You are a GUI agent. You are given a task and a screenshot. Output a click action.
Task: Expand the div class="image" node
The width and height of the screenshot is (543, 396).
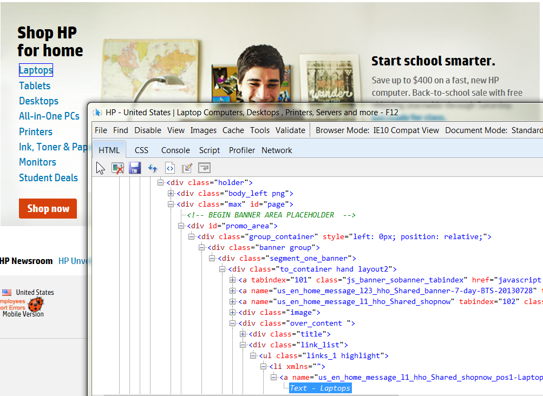coord(232,313)
